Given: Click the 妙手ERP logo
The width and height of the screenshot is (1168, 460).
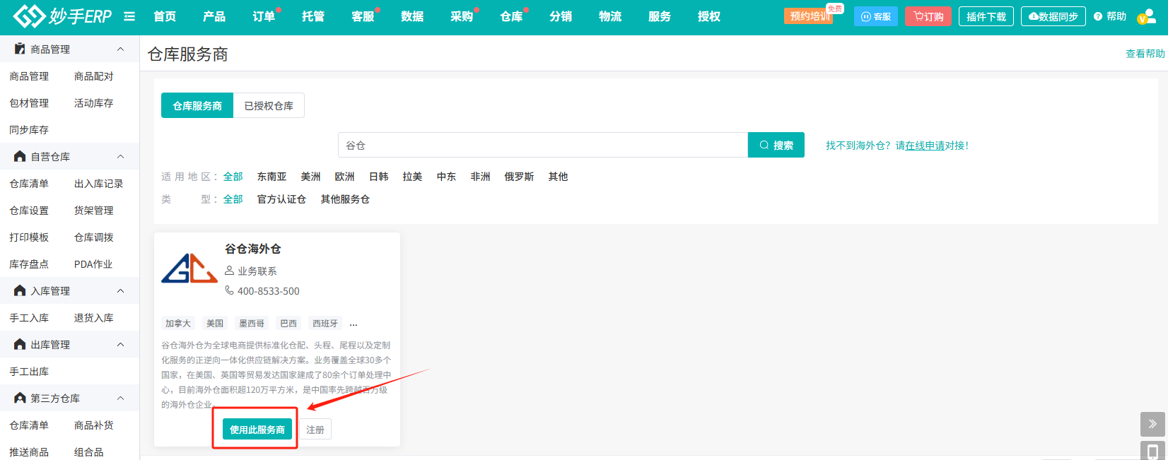Looking at the screenshot, I should (62, 16).
